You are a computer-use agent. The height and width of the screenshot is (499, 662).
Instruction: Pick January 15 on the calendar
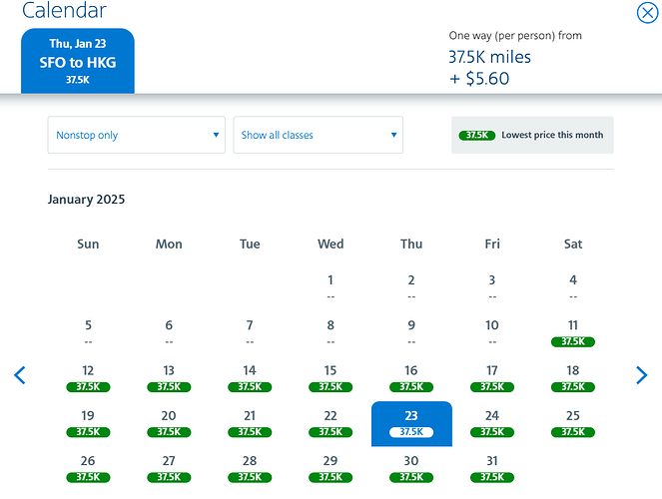(x=331, y=378)
